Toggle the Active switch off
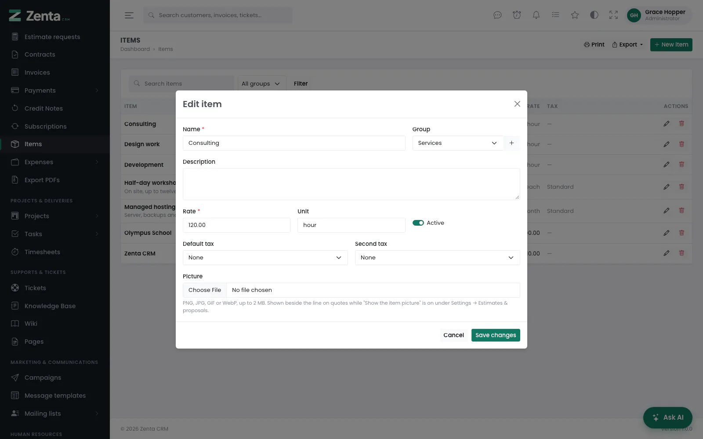Screen dimensions: 703x439 [x=418, y=223]
